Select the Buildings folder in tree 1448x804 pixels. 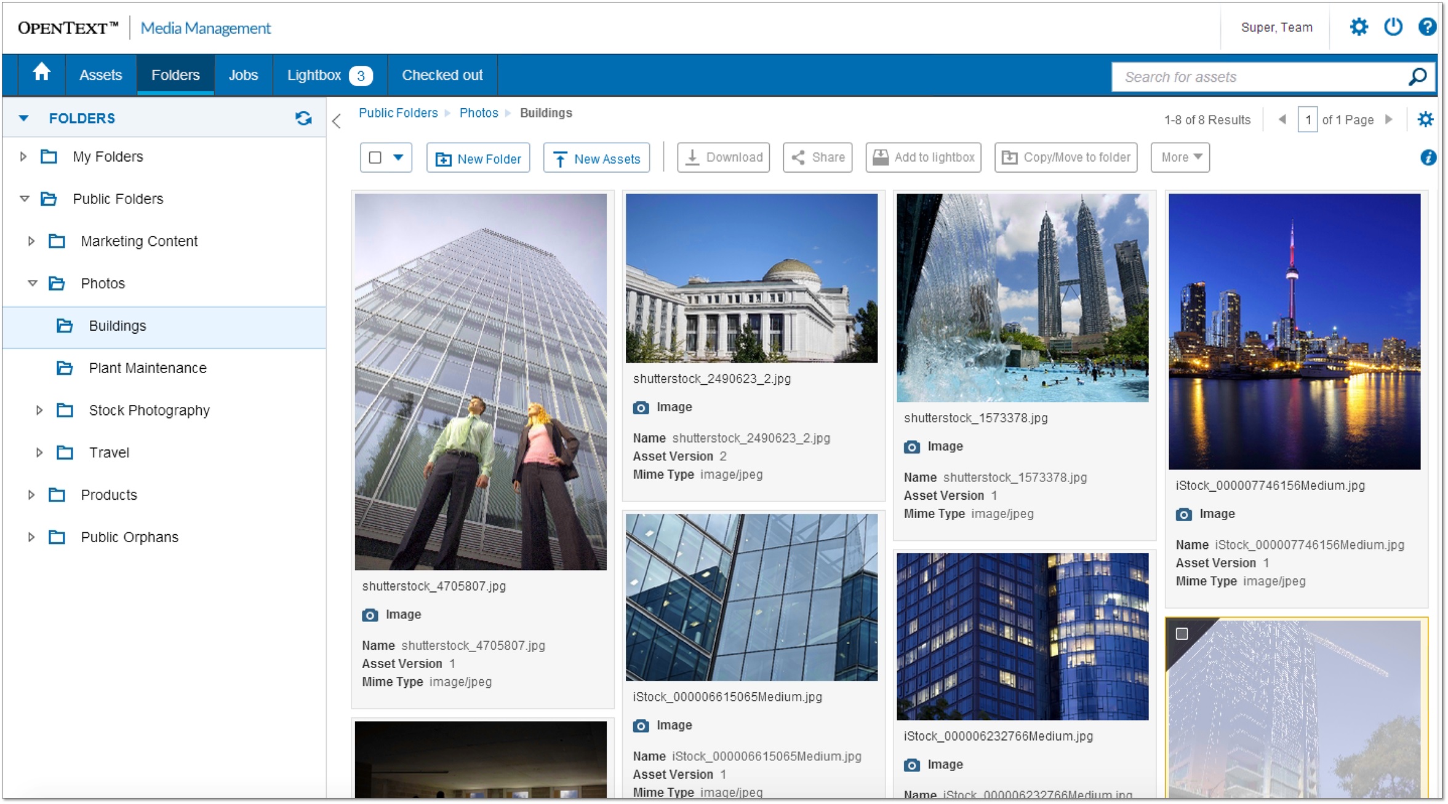pyautogui.click(x=164, y=326)
